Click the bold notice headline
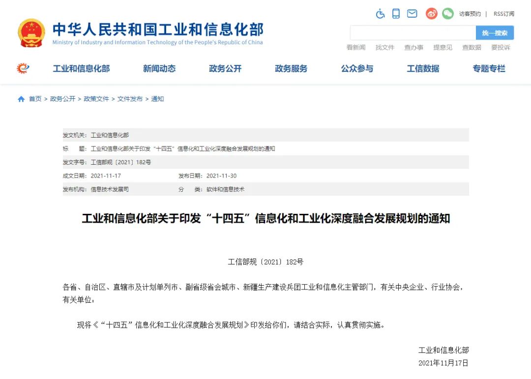This screenshot has width=531, height=379. [x=266, y=218]
